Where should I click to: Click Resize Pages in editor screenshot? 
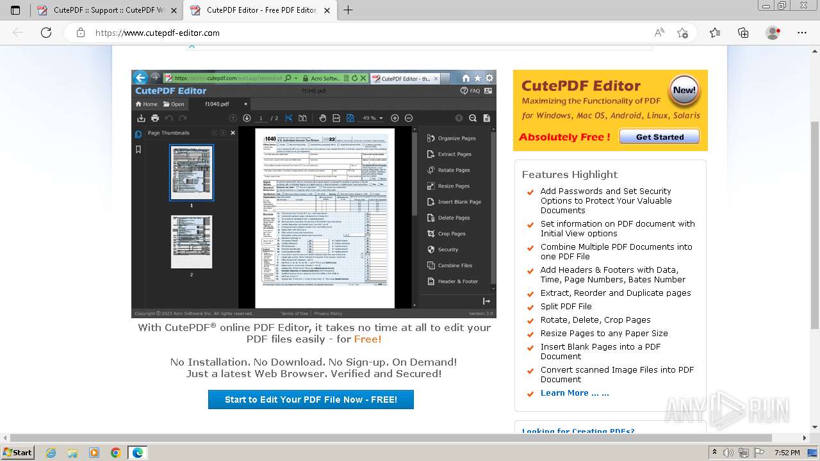(x=448, y=186)
